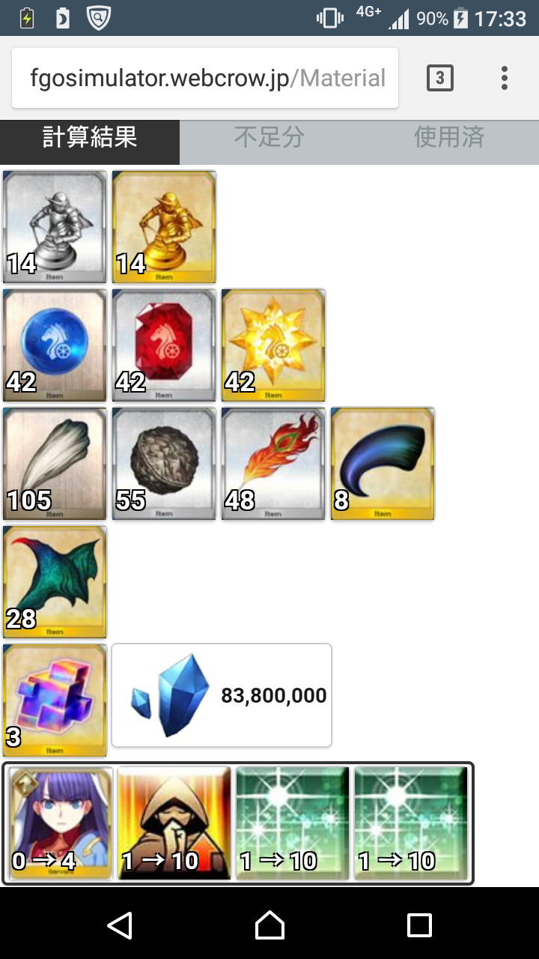Screen dimensions: 539x959
Task: Select the red Rider gem icon
Action: coord(165,345)
